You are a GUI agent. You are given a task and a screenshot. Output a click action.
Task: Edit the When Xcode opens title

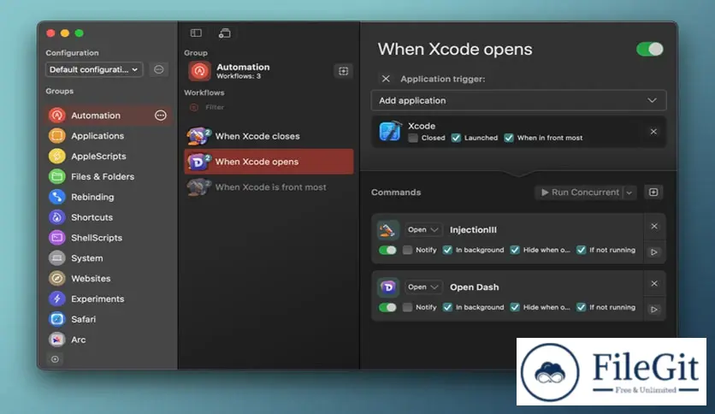click(455, 50)
